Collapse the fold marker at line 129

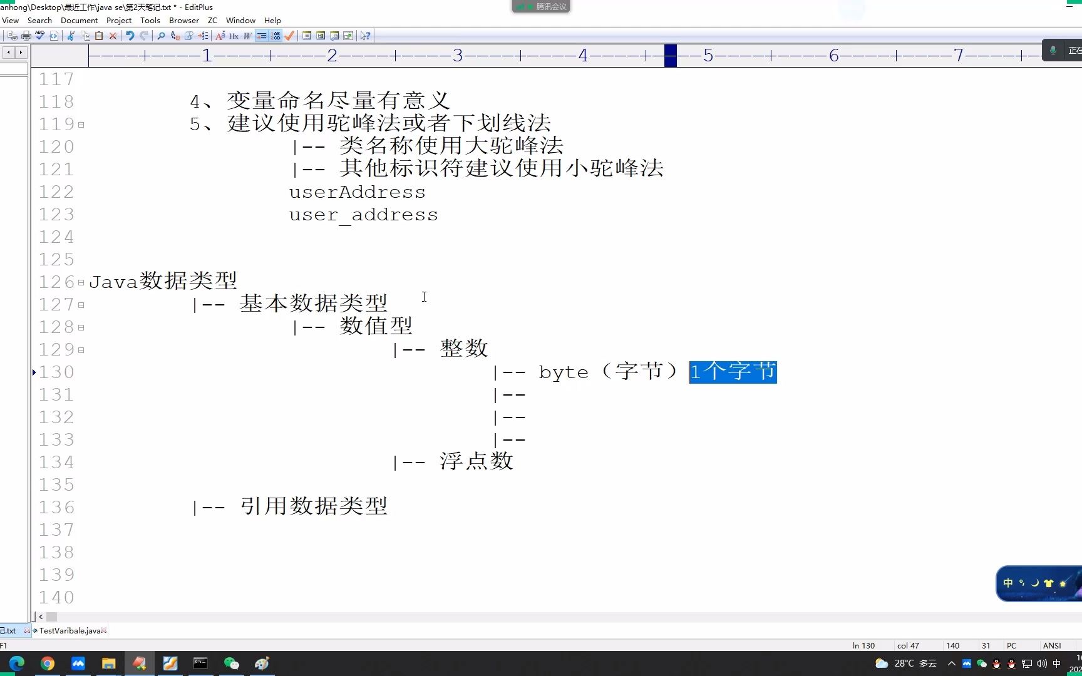[81, 350]
